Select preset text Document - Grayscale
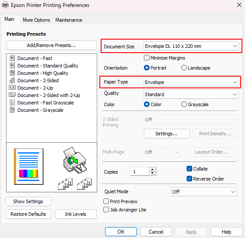This screenshot has height=238, width=245. tap(40, 110)
